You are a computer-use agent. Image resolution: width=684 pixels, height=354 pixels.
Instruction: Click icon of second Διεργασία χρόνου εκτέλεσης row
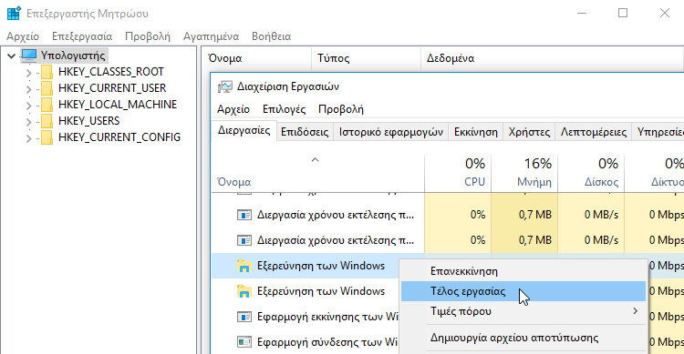(x=244, y=240)
